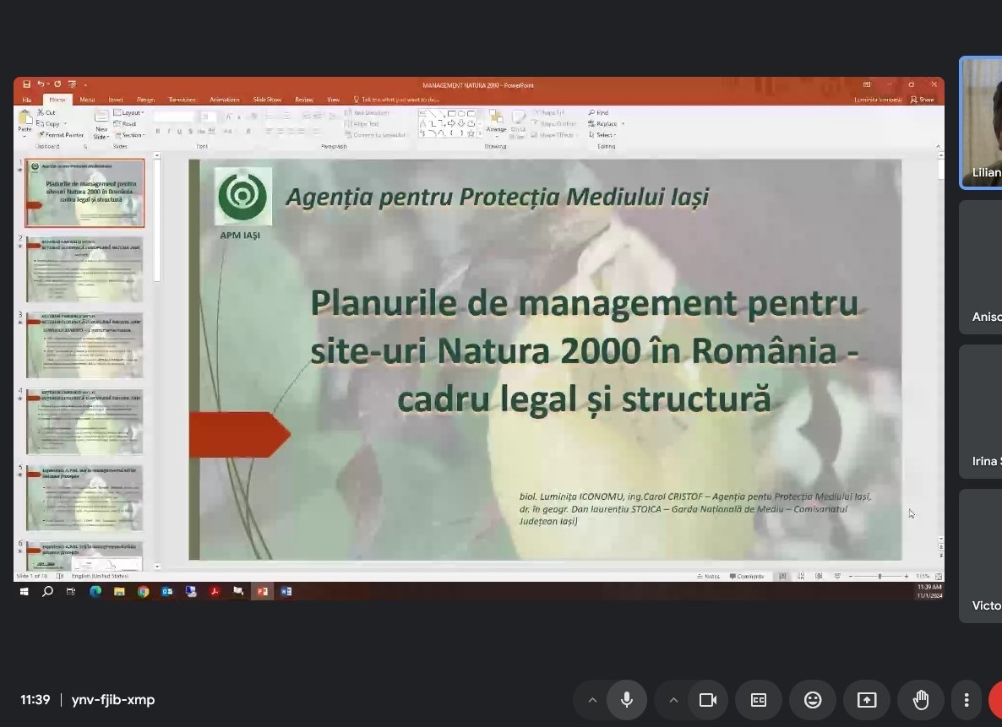Open the Review ribbon tab
The height and width of the screenshot is (727, 1002).
[x=304, y=100]
